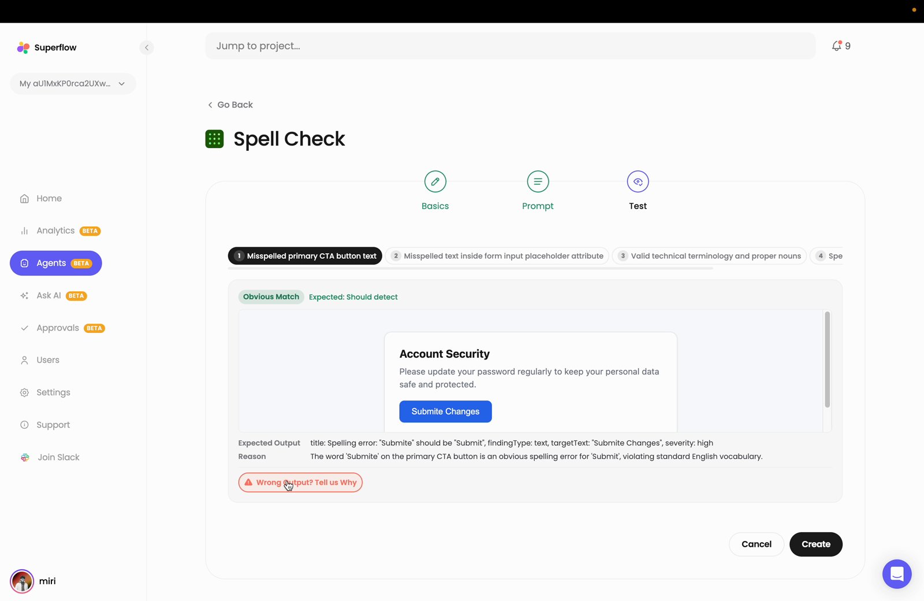Open the chat support widget icon
Viewport: 924px width, 601px height.
pos(897,574)
